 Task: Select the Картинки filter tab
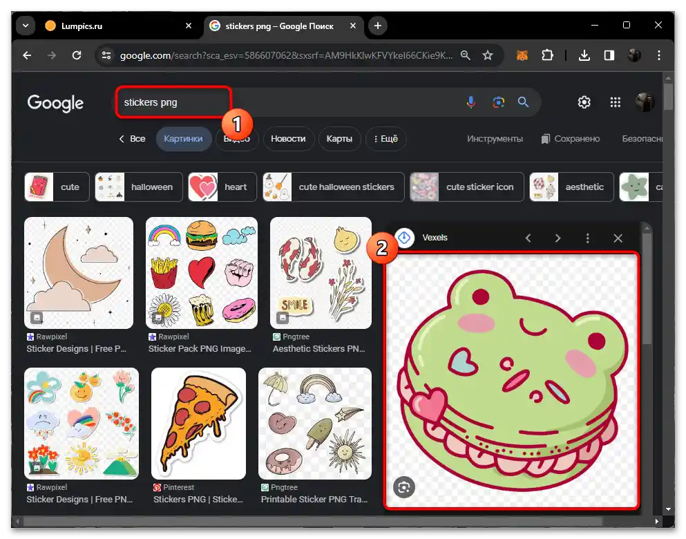coord(183,139)
